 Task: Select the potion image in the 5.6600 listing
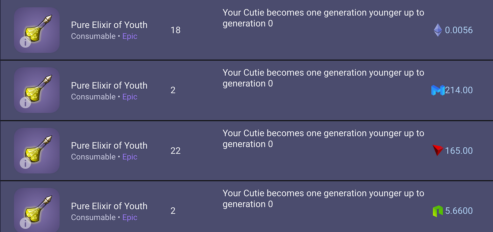37,210
